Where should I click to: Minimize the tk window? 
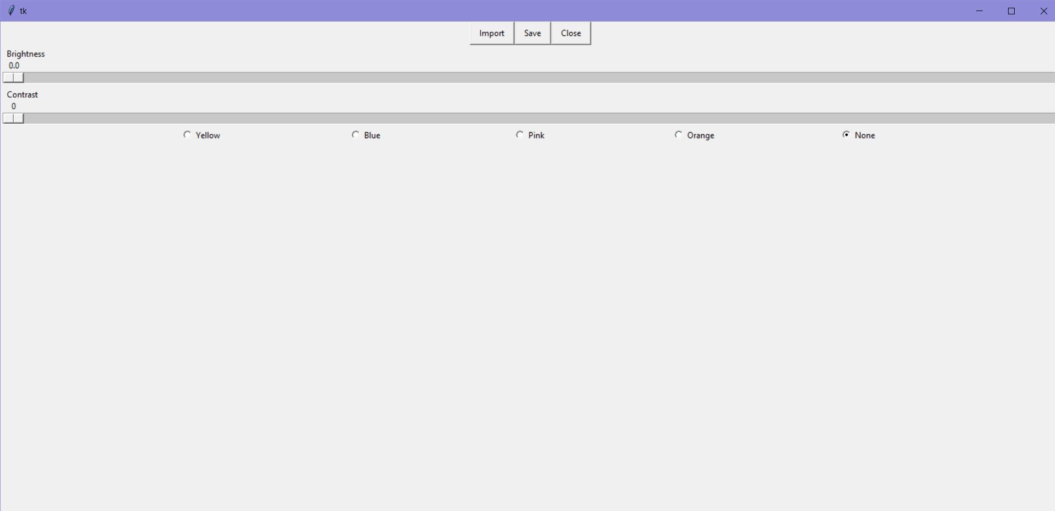(980, 10)
